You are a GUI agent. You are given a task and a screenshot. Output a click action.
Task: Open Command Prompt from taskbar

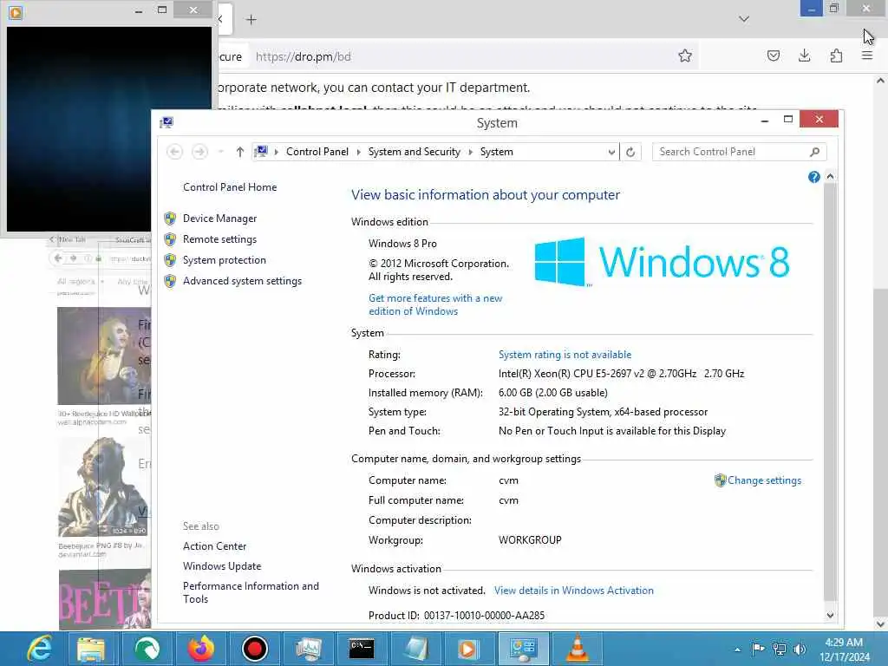[362, 649]
